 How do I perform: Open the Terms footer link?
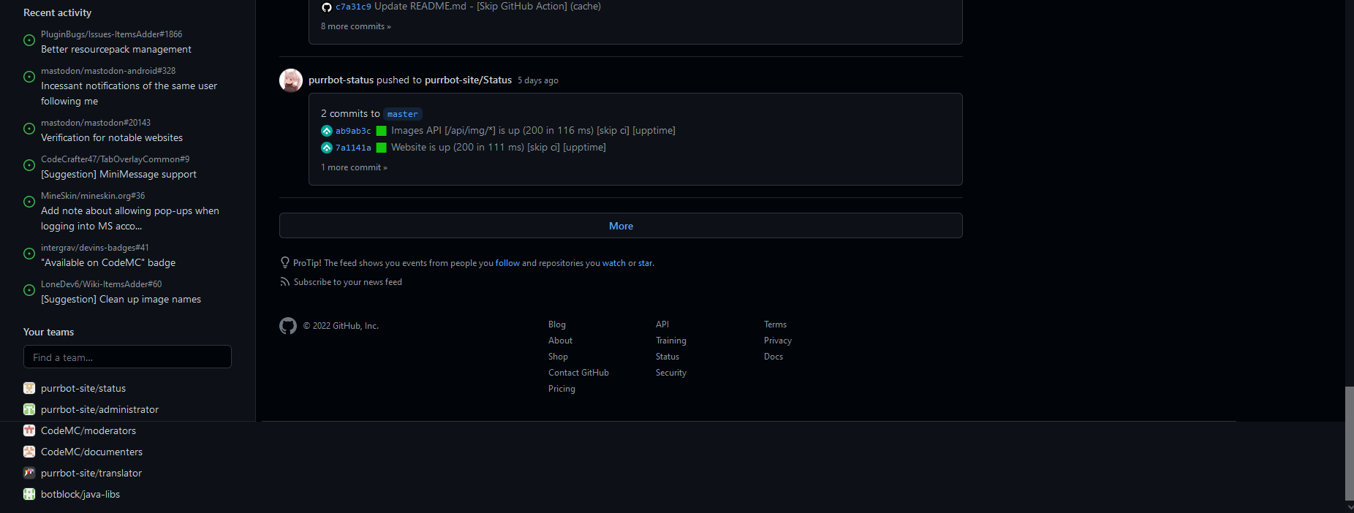click(776, 324)
